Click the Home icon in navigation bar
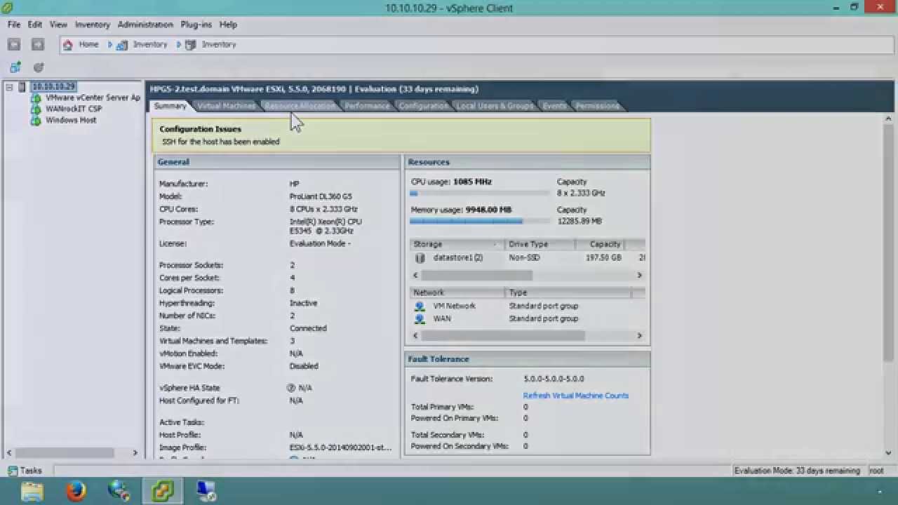 click(x=68, y=44)
